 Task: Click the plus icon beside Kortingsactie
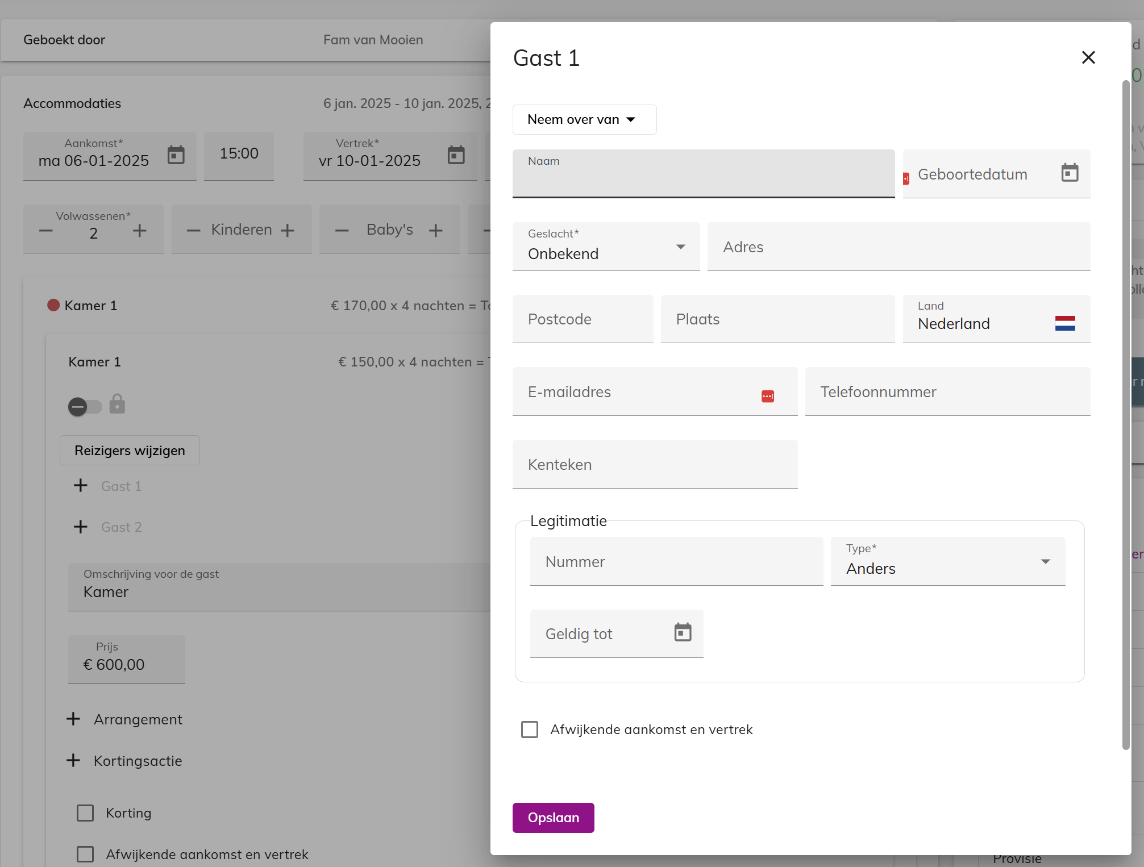[73, 760]
